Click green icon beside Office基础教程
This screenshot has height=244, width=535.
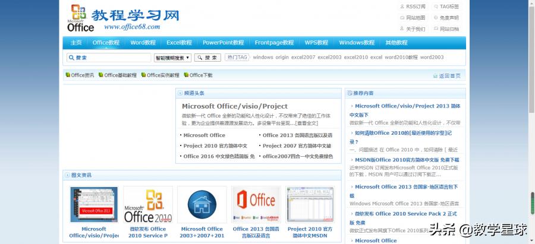click(x=101, y=75)
